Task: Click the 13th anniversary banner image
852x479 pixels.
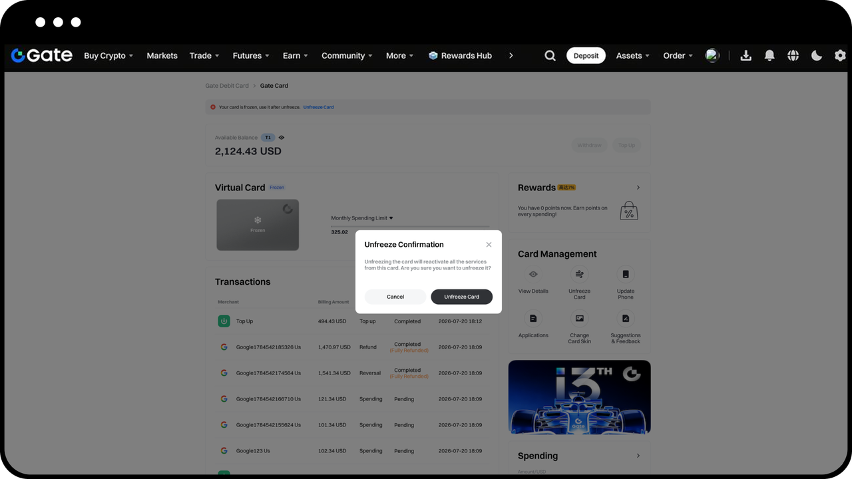Action: 579,397
